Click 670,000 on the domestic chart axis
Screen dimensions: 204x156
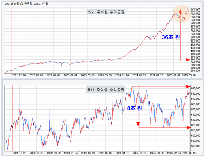click(195, 99)
